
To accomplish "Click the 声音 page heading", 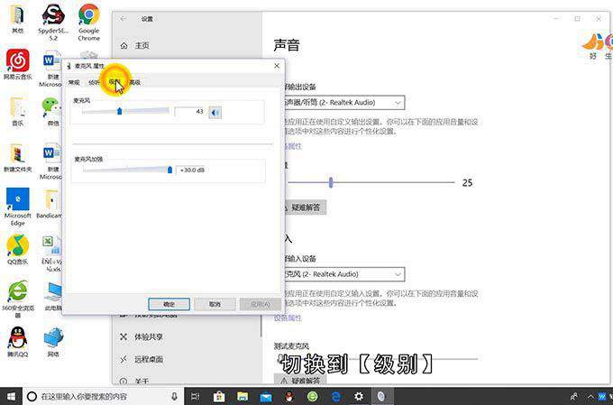I will (x=287, y=45).
